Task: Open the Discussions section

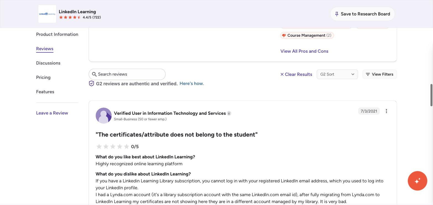Action: (48, 63)
